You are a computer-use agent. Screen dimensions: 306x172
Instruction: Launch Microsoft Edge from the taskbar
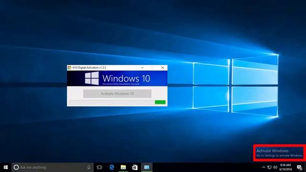(x=111, y=167)
